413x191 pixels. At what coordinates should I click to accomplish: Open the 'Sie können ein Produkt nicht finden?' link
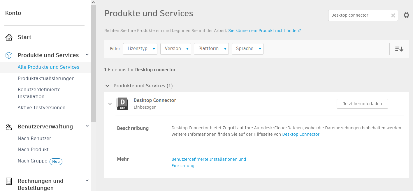coord(264,31)
